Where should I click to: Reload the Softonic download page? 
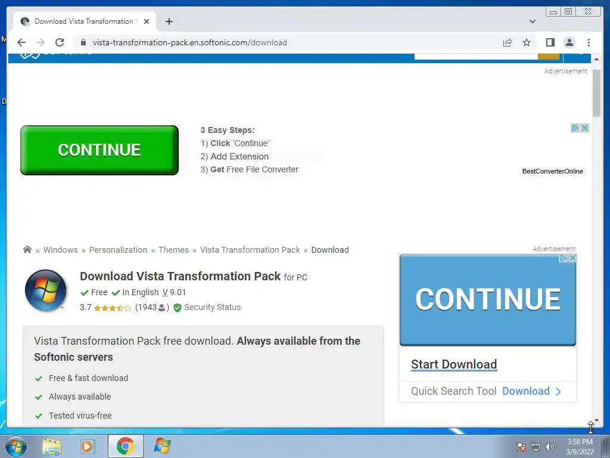(x=60, y=42)
